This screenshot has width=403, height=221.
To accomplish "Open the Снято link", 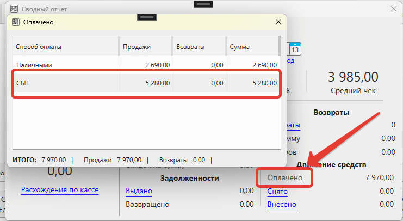I will (277, 191).
